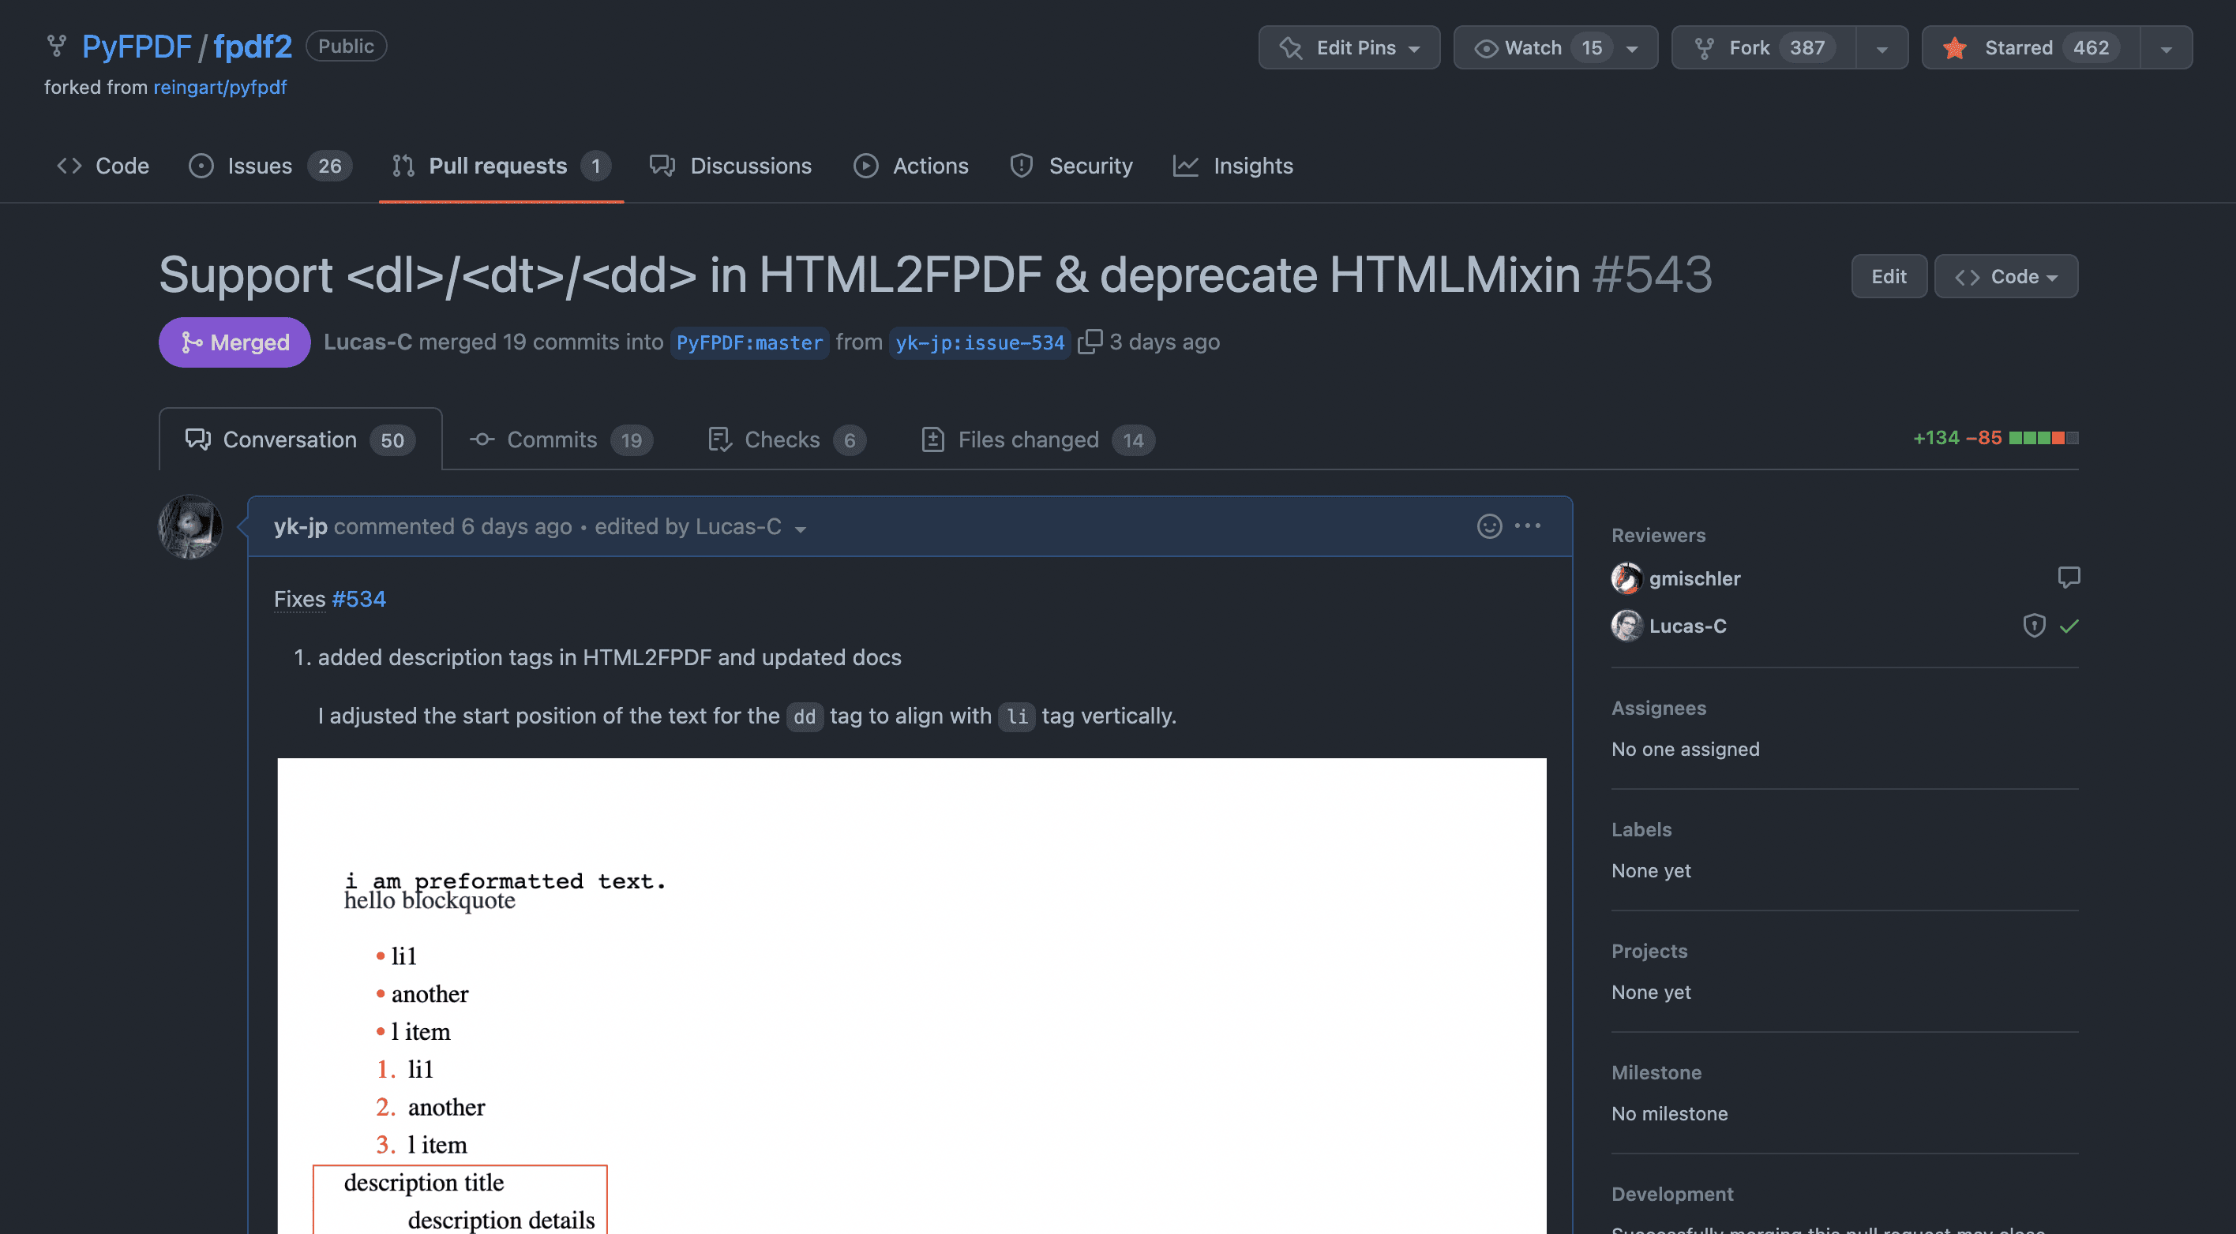This screenshot has width=2236, height=1234.
Task: Switch to the Files changed tab
Action: pos(1038,439)
